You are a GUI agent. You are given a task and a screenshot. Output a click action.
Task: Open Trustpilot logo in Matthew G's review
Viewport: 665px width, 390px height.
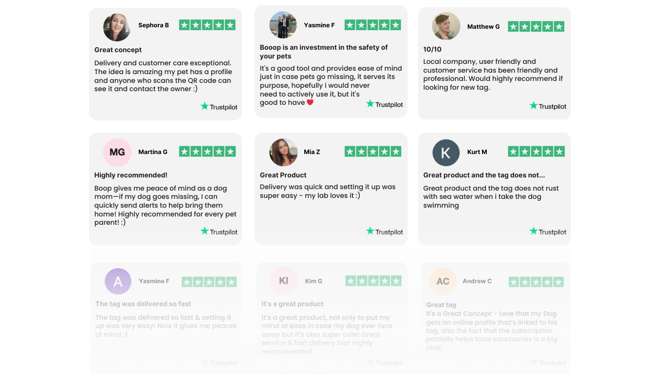coord(548,106)
